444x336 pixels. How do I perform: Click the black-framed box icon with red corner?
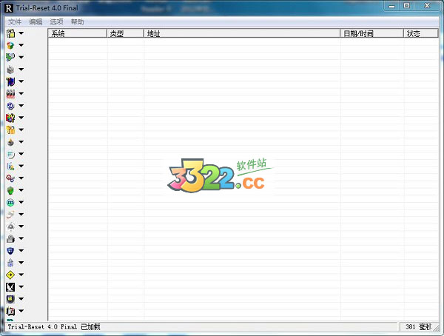(x=10, y=311)
